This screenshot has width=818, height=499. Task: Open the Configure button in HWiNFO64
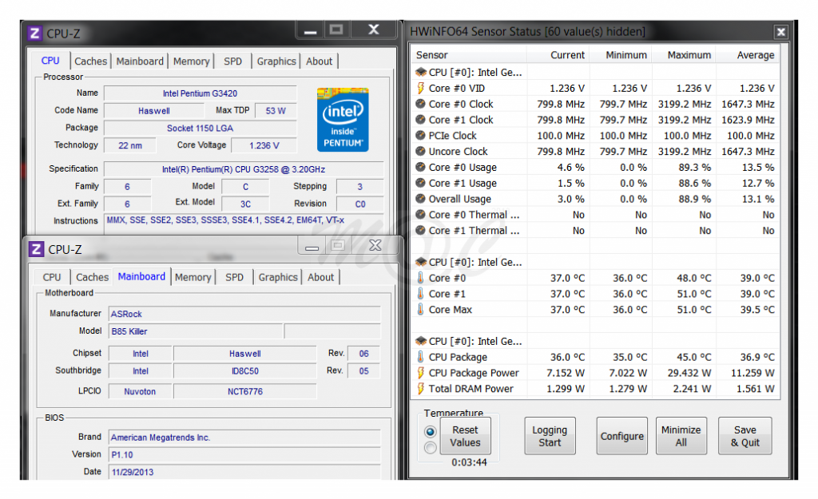pos(621,436)
